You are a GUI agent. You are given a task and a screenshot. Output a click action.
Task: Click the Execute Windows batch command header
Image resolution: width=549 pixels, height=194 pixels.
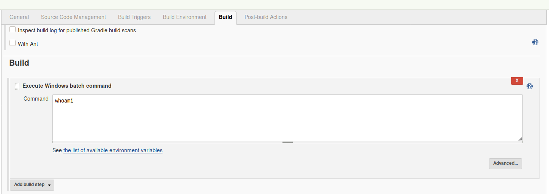pyautogui.click(x=67, y=86)
